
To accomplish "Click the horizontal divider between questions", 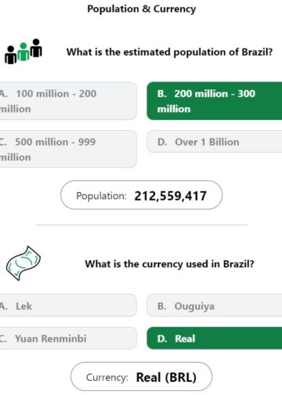I will [x=142, y=225].
